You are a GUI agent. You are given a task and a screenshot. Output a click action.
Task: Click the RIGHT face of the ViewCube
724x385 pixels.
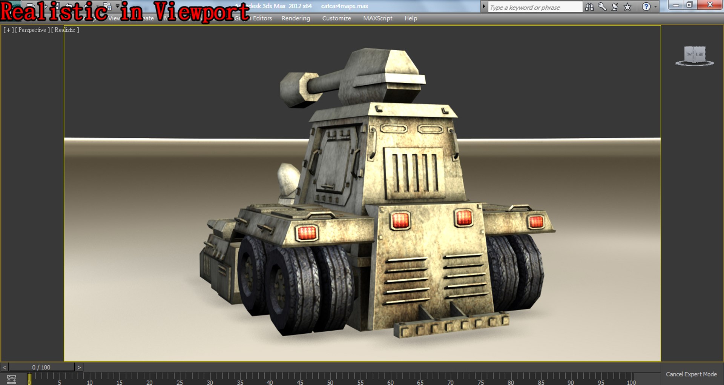point(700,54)
